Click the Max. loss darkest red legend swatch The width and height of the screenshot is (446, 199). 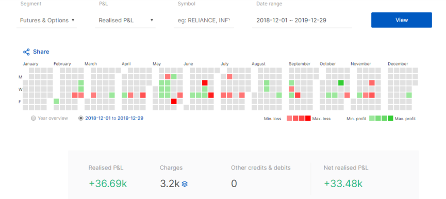308,118
